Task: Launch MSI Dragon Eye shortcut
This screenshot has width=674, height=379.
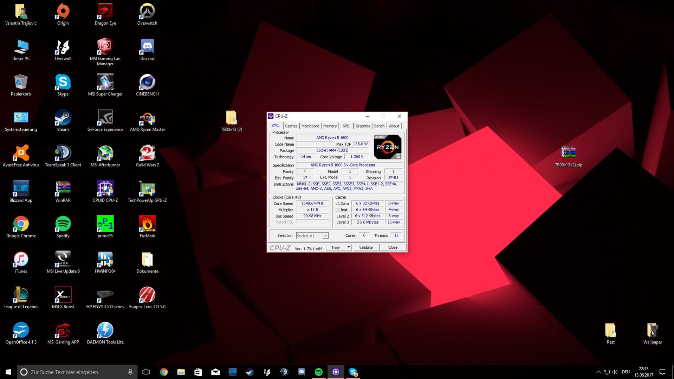Action: 105,14
